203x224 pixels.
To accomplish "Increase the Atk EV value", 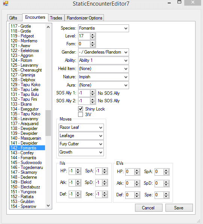I will (137, 182).
